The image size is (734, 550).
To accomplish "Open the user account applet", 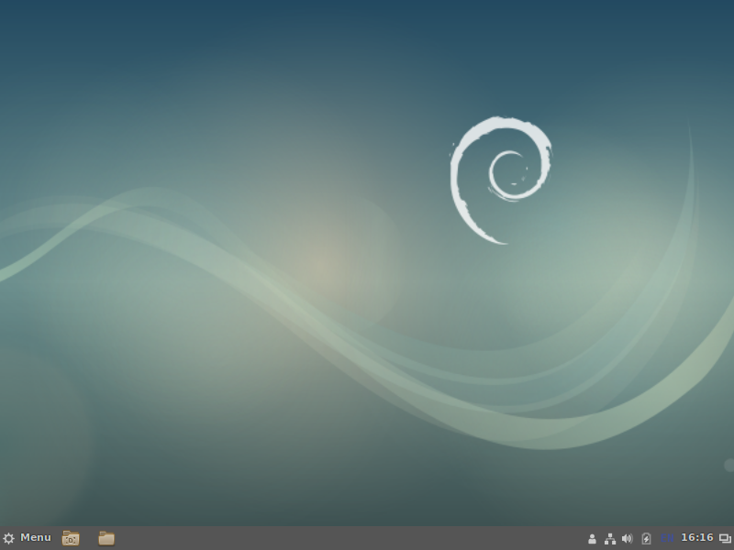I will pyautogui.click(x=592, y=538).
